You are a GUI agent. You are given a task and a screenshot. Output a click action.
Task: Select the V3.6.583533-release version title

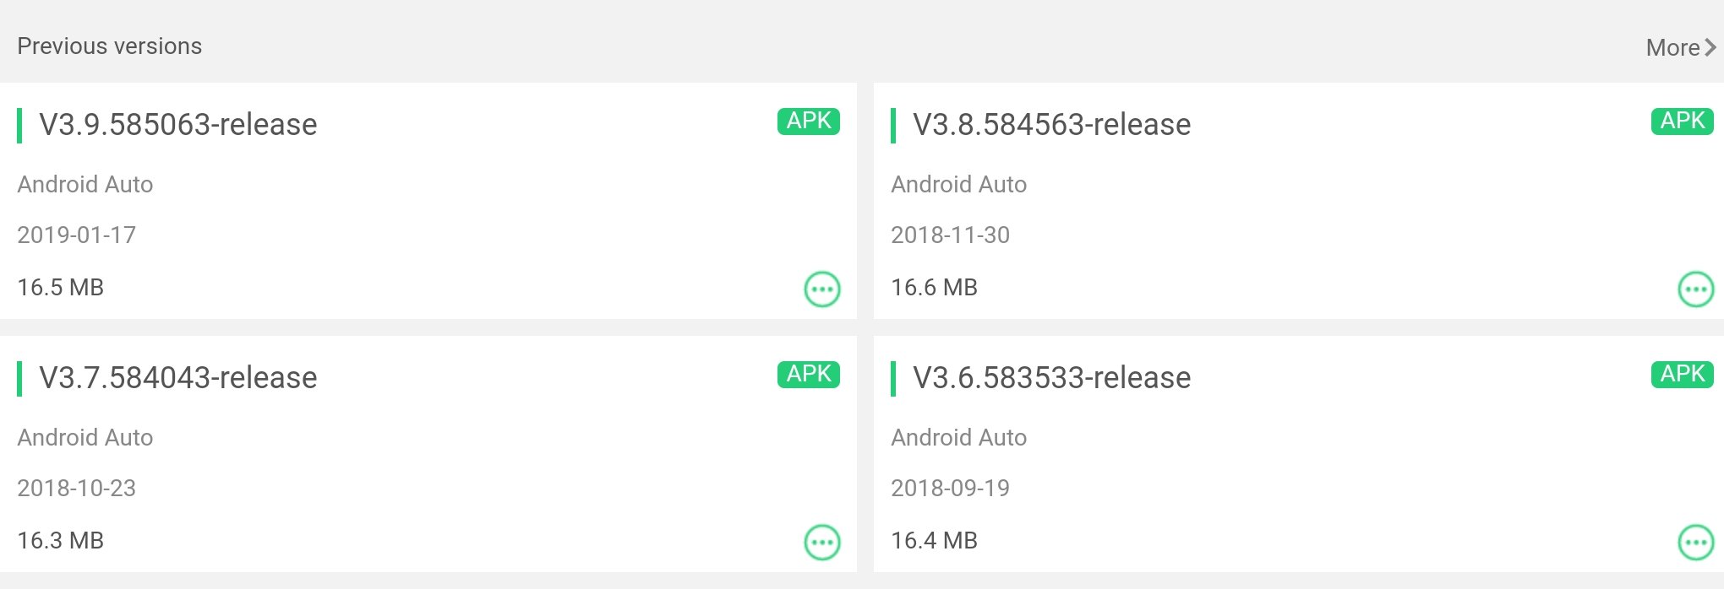pos(1052,378)
